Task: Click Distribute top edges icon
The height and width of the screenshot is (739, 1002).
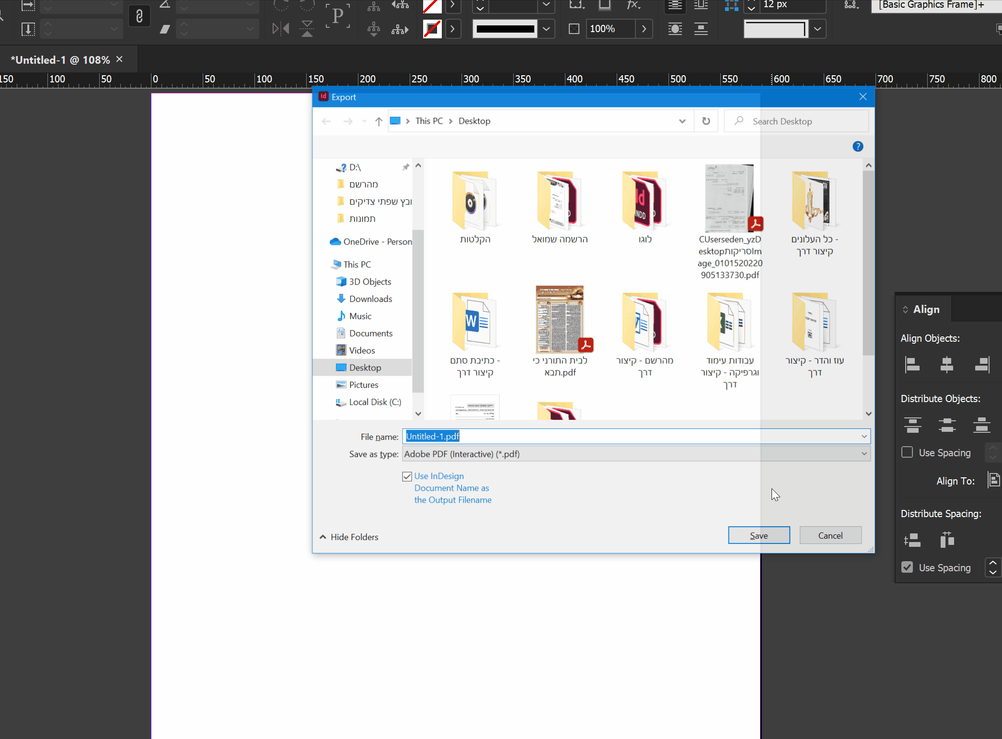Action: 912,425
